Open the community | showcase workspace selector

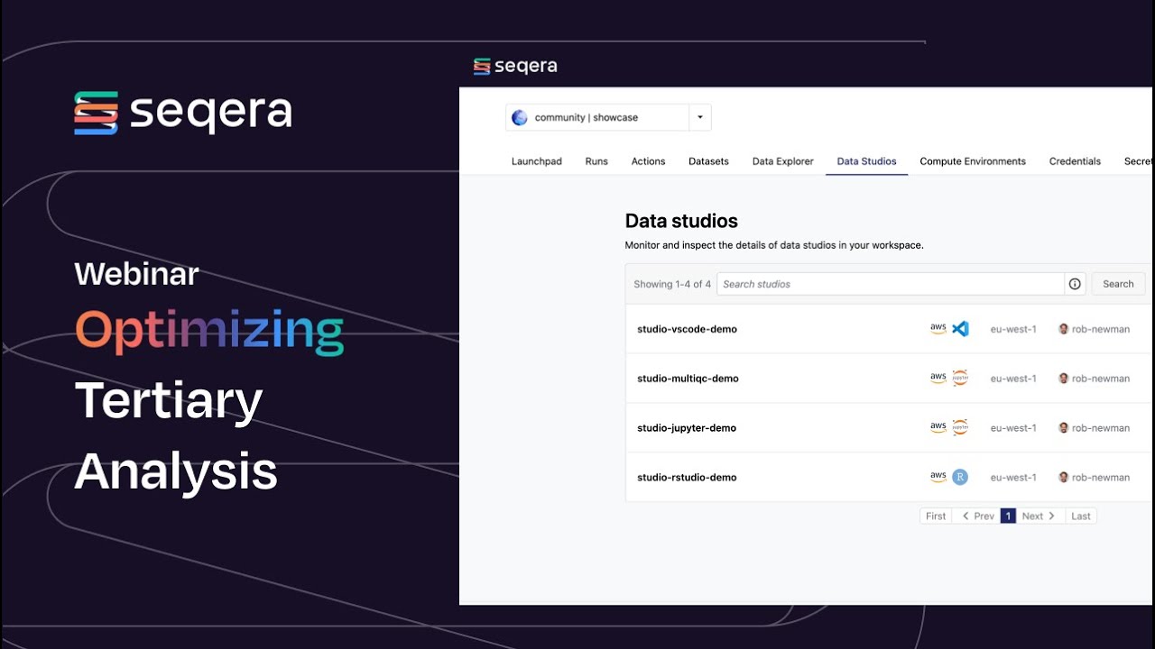point(608,117)
